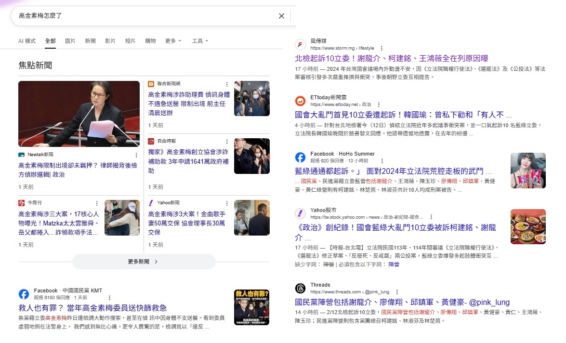Switch to the 圖片 tab

pyautogui.click(x=70, y=41)
